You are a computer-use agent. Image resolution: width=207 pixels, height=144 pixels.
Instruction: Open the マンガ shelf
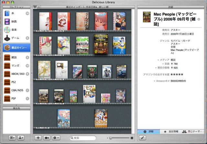[16, 66]
